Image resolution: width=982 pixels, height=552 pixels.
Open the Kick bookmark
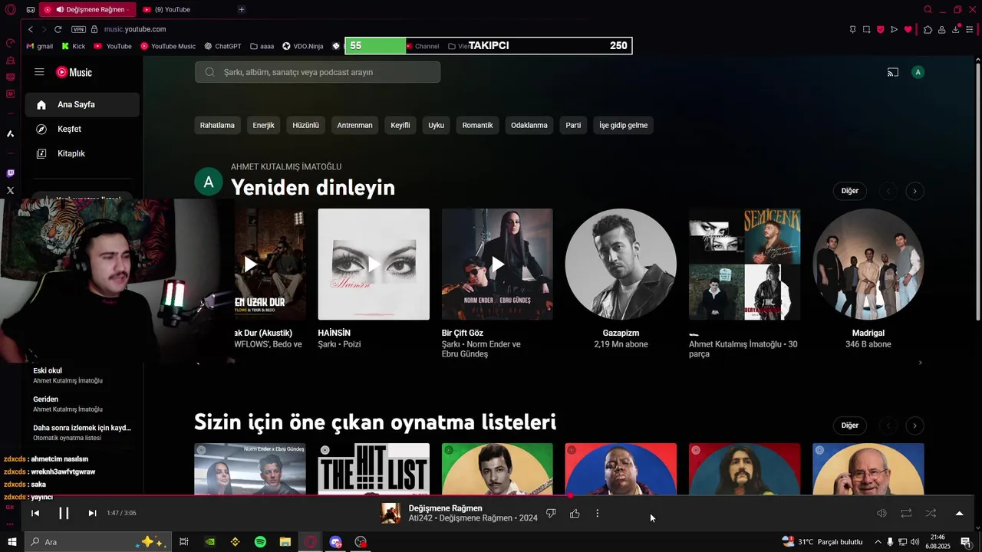[x=73, y=46]
